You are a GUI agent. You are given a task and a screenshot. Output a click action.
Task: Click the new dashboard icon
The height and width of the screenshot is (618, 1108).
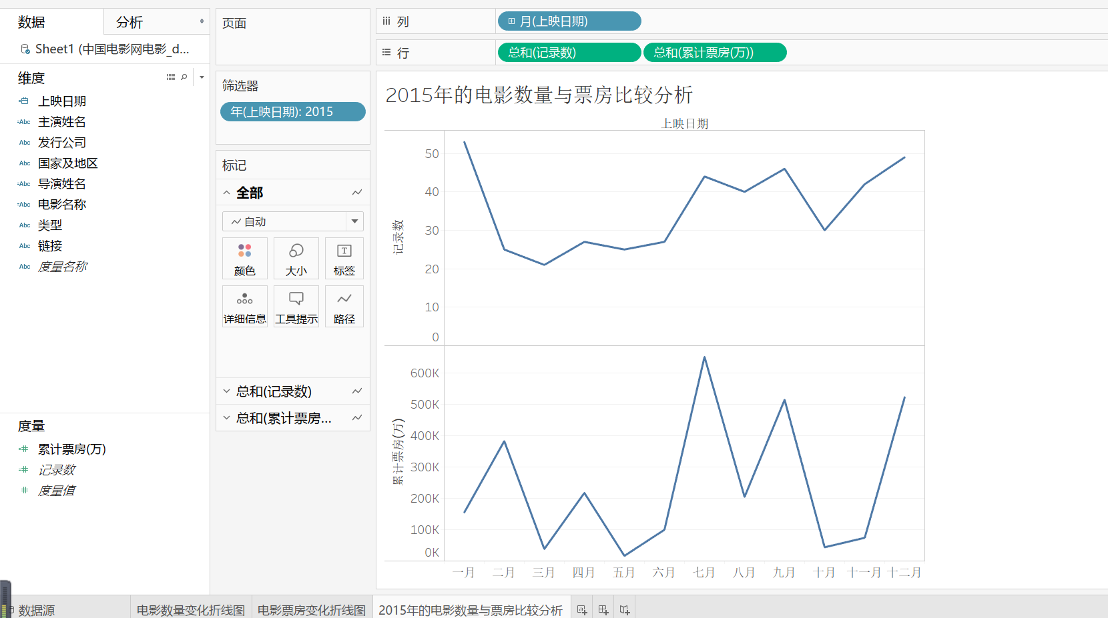(603, 610)
